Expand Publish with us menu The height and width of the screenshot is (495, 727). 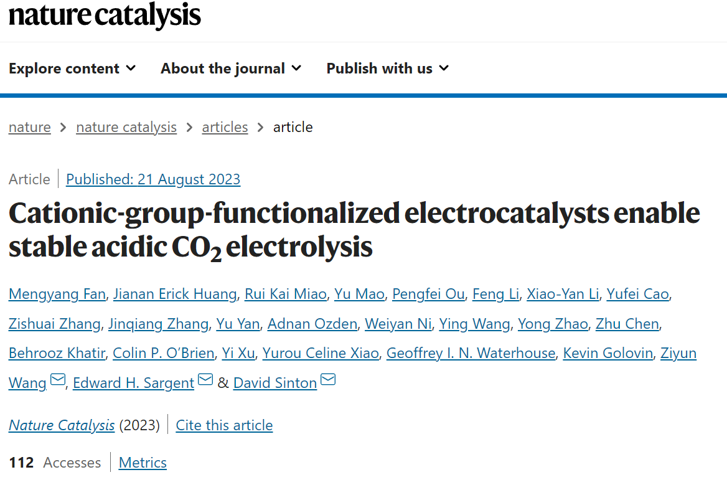(x=388, y=68)
